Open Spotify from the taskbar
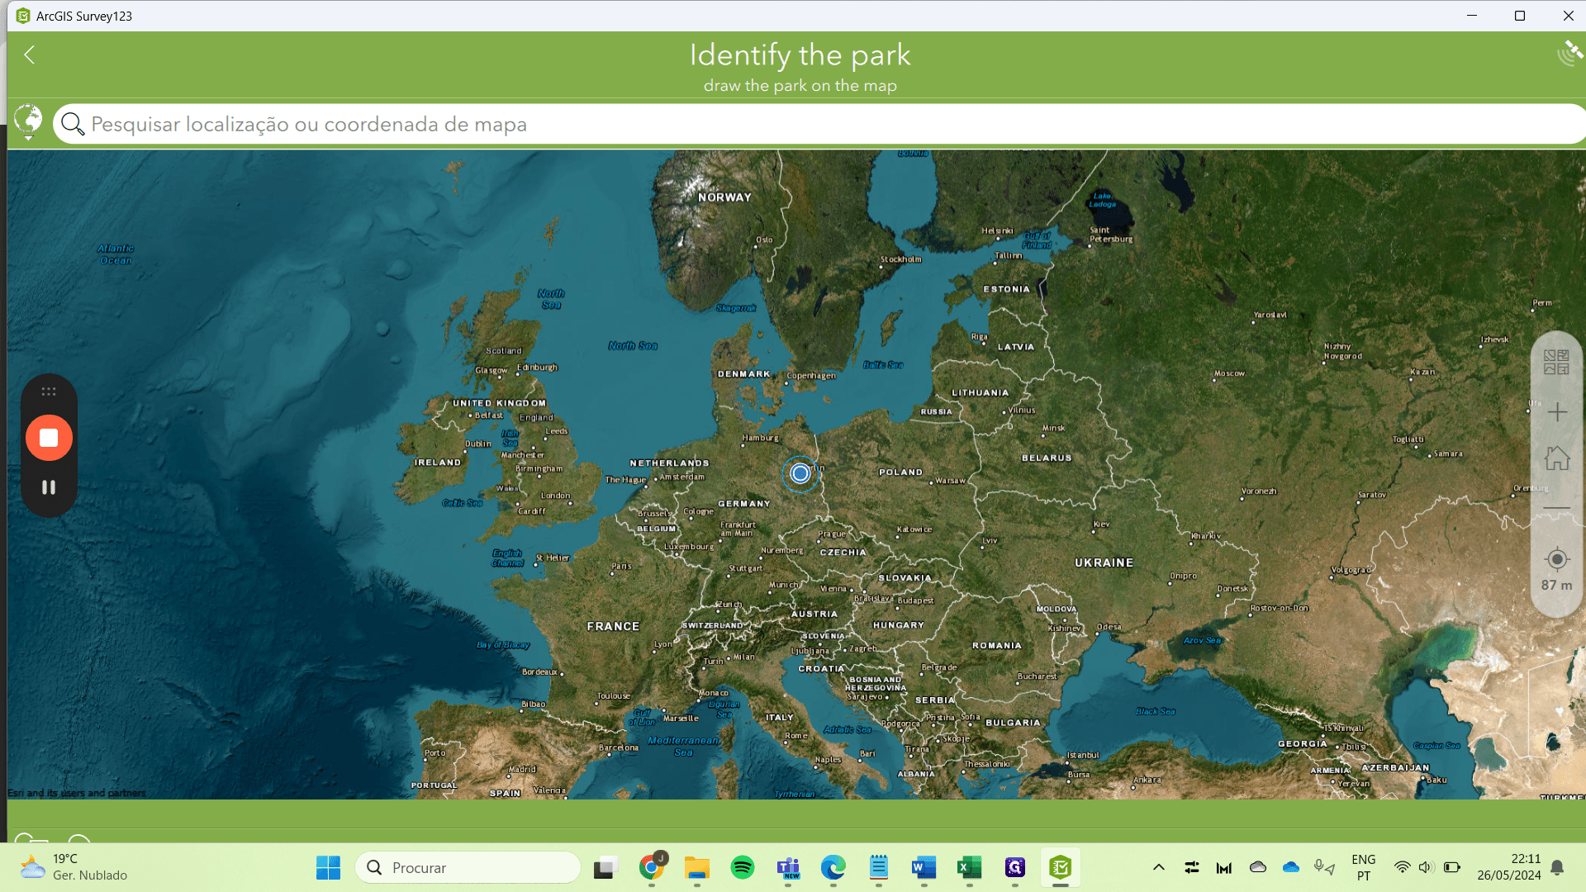Screen dimensions: 1586x892 (743, 867)
